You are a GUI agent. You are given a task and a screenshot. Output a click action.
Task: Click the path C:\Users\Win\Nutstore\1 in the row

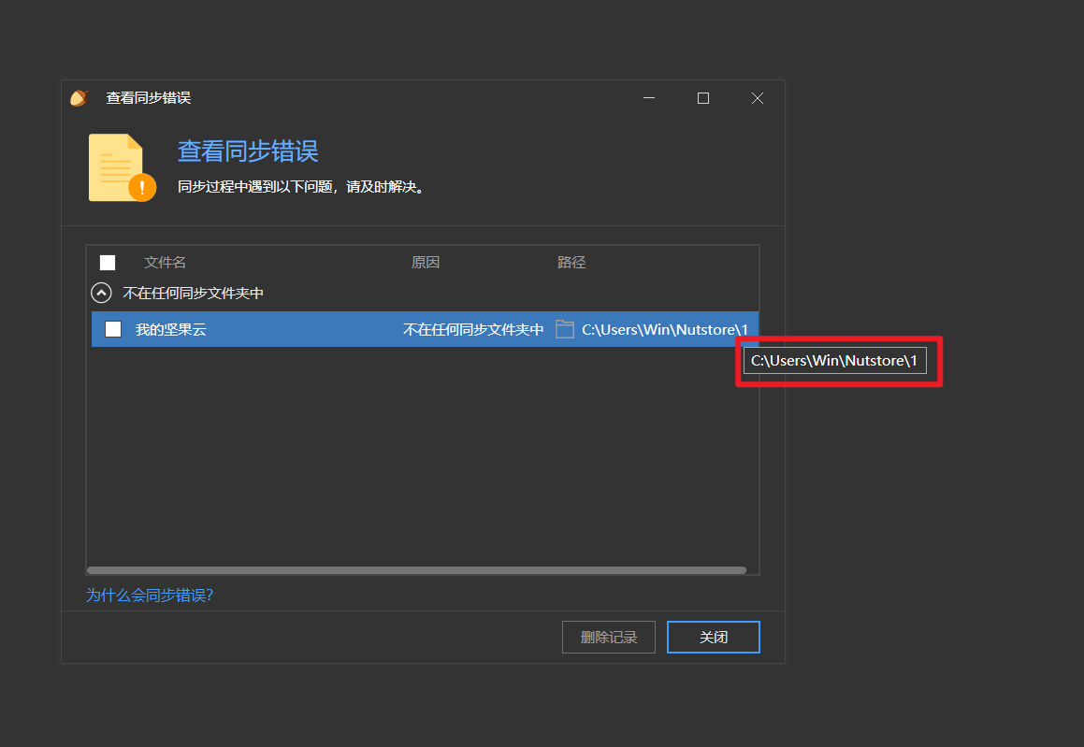[x=665, y=330]
